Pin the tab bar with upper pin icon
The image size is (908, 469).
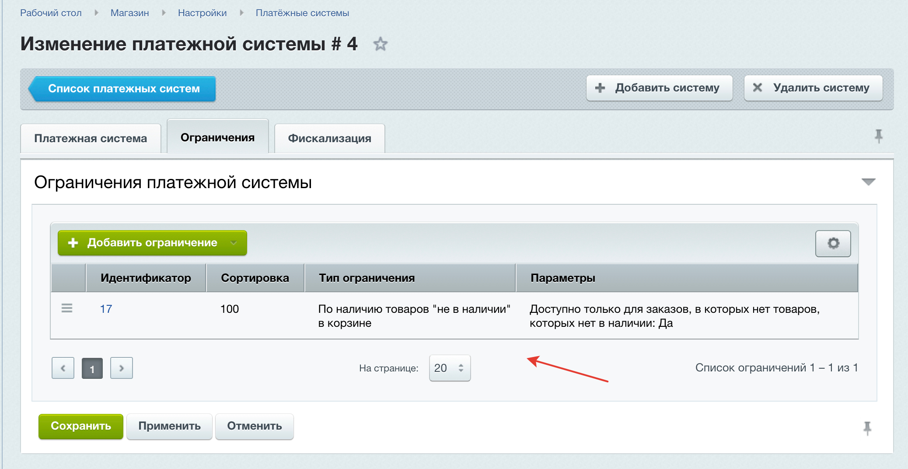click(879, 136)
